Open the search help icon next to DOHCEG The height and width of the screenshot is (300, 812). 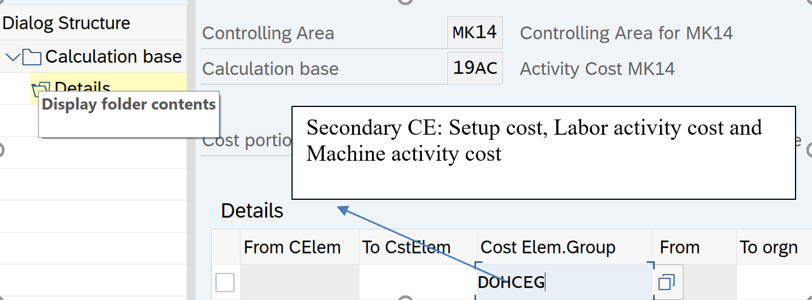coord(667,282)
